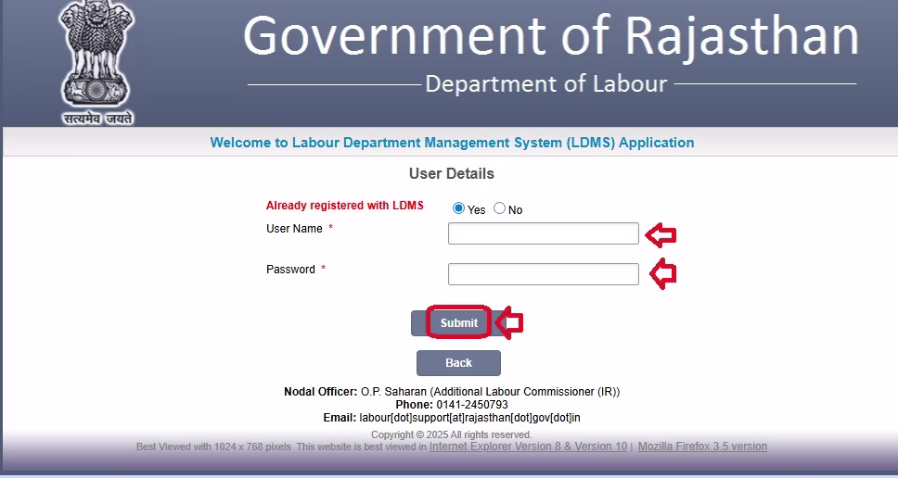Click the User Name field label
Image resolution: width=898 pixels, height=478 pixels.
294,229
